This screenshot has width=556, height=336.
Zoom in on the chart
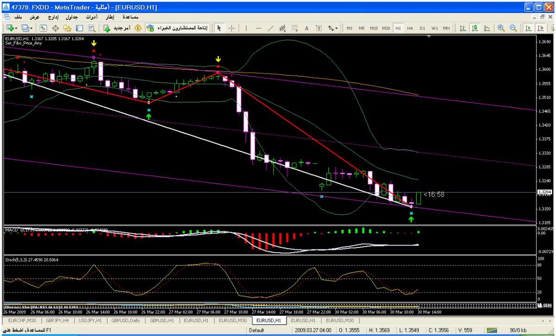[501, 27]
